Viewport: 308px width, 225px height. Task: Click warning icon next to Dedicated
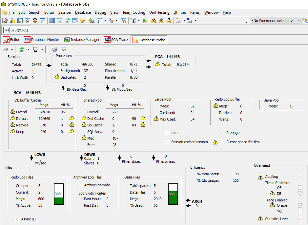coord(57,77)
